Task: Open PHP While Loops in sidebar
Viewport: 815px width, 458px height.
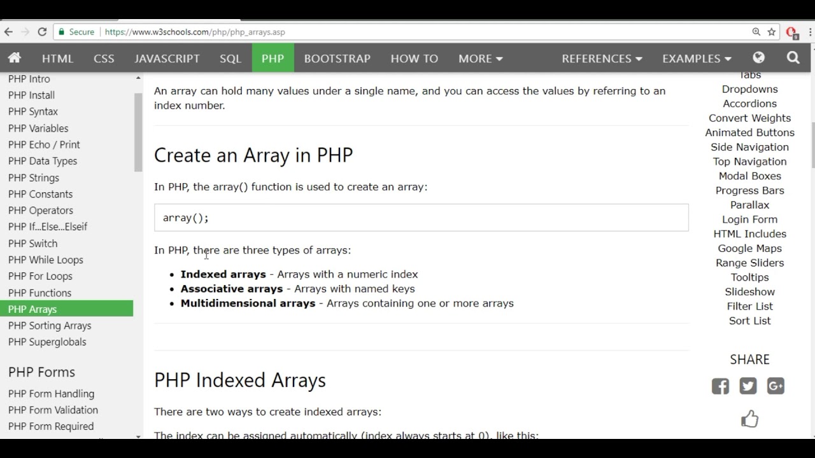Action: tap(46, 260)
